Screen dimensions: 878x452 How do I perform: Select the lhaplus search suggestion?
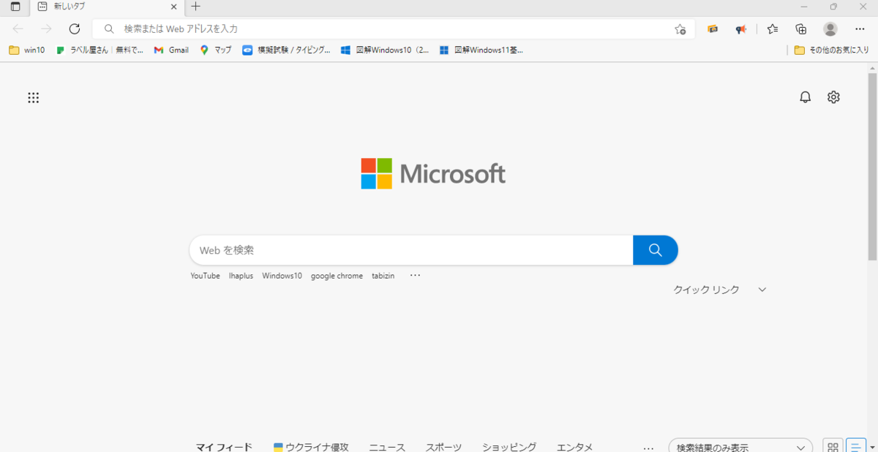241,276
